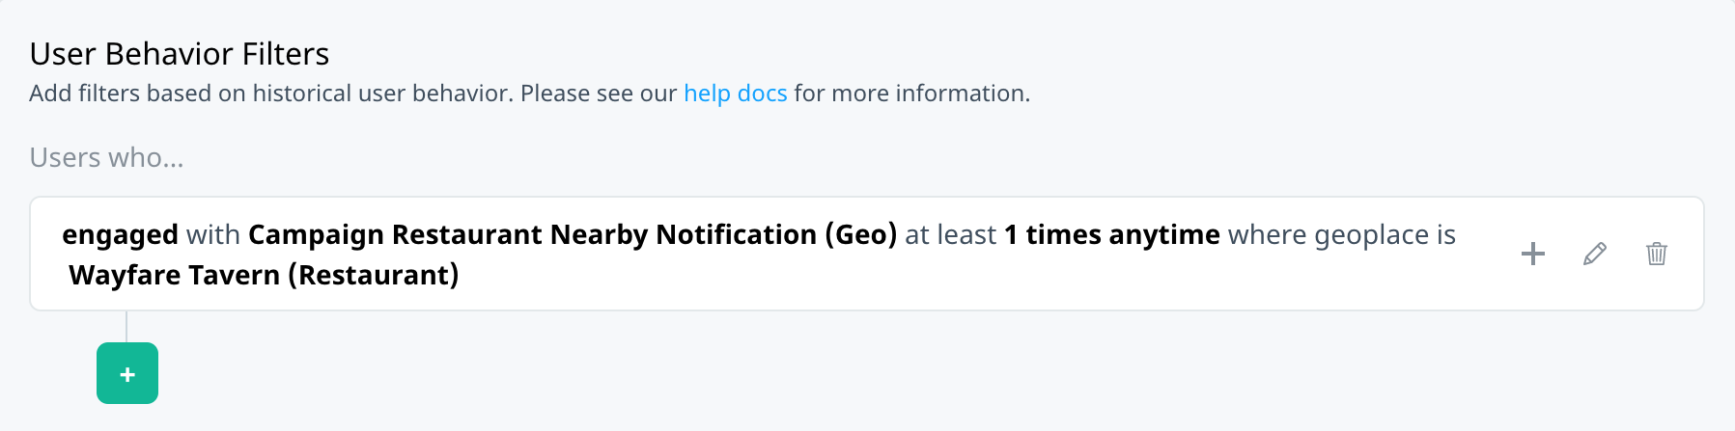Click the word with after engaged

pyautogui.click(x=213, y=235)
